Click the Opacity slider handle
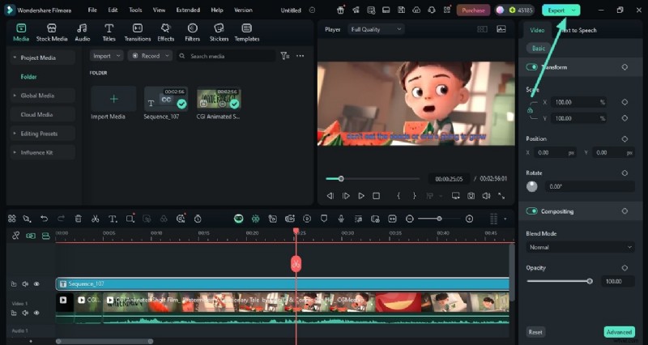This screenshot has height=345, width=648. [x=590, y=281]
